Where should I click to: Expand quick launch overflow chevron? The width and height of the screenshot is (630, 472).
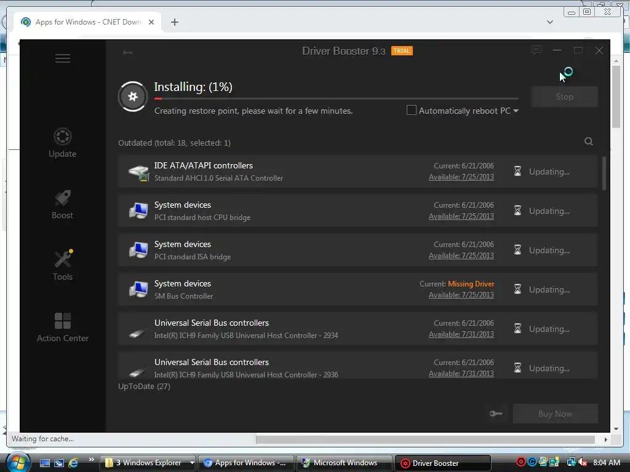[x=91, y=459]
